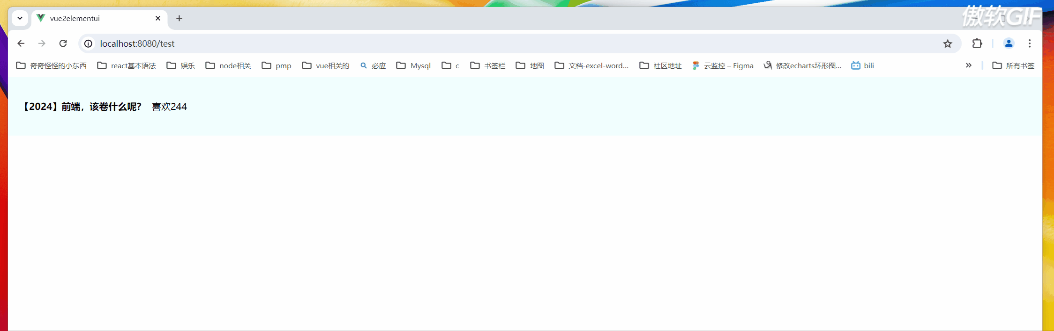View site information icon in address bar

click(x=88, y=43)
